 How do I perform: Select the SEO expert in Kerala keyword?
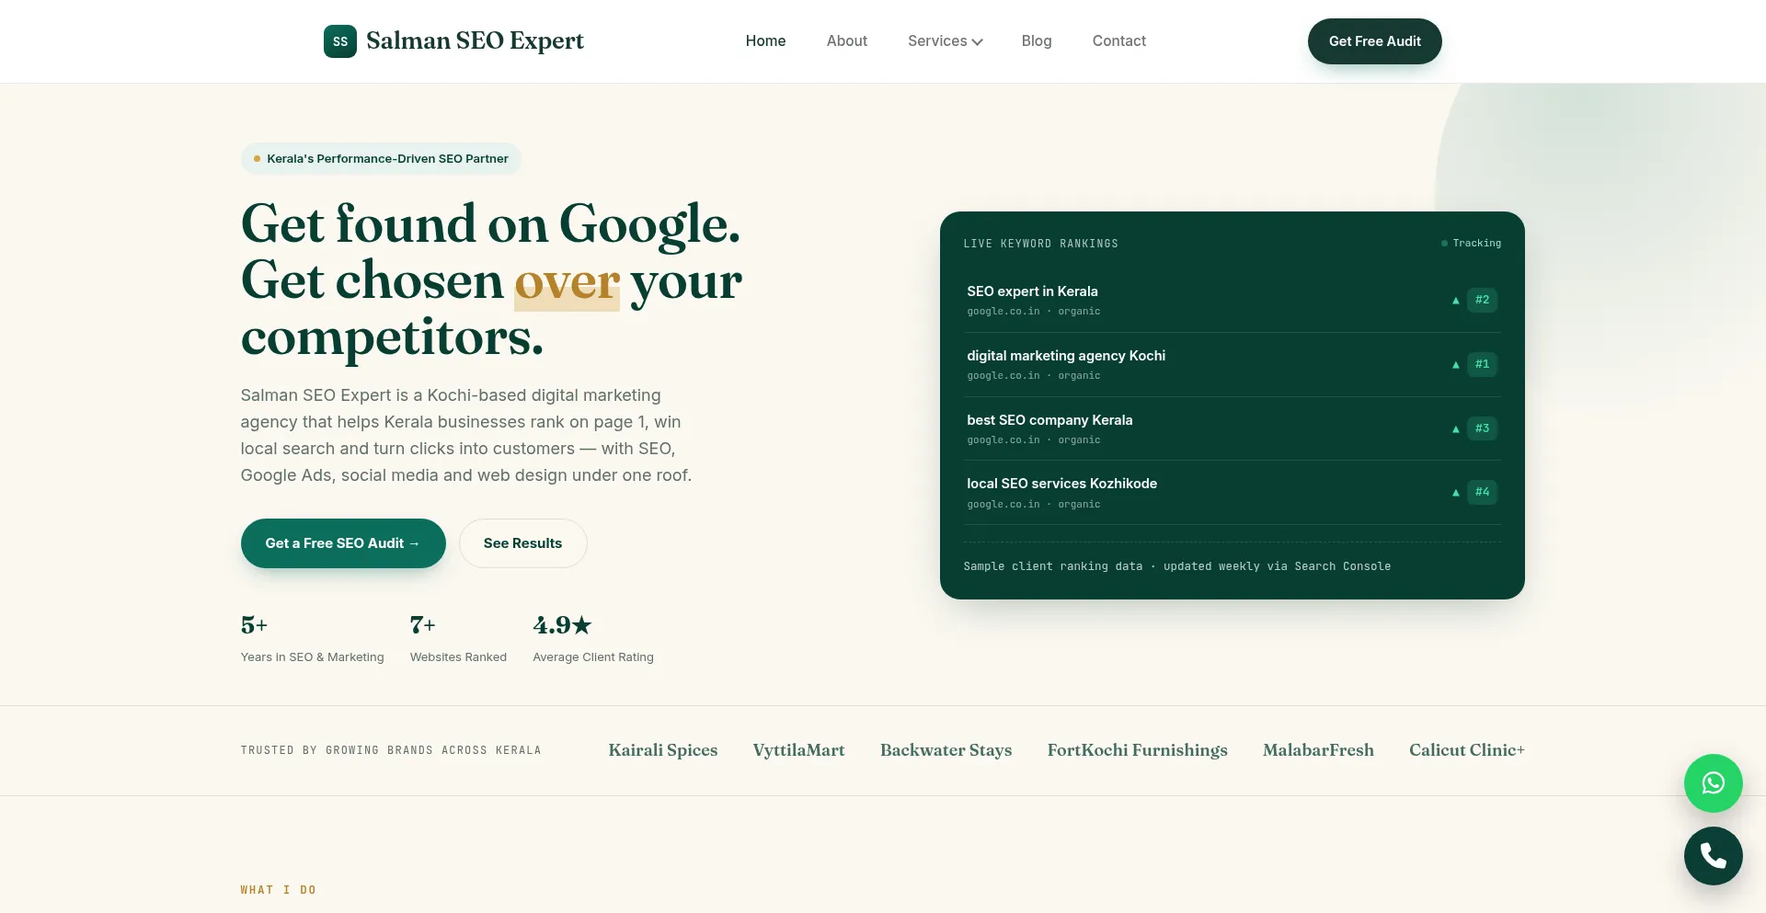coord(1032,291)
